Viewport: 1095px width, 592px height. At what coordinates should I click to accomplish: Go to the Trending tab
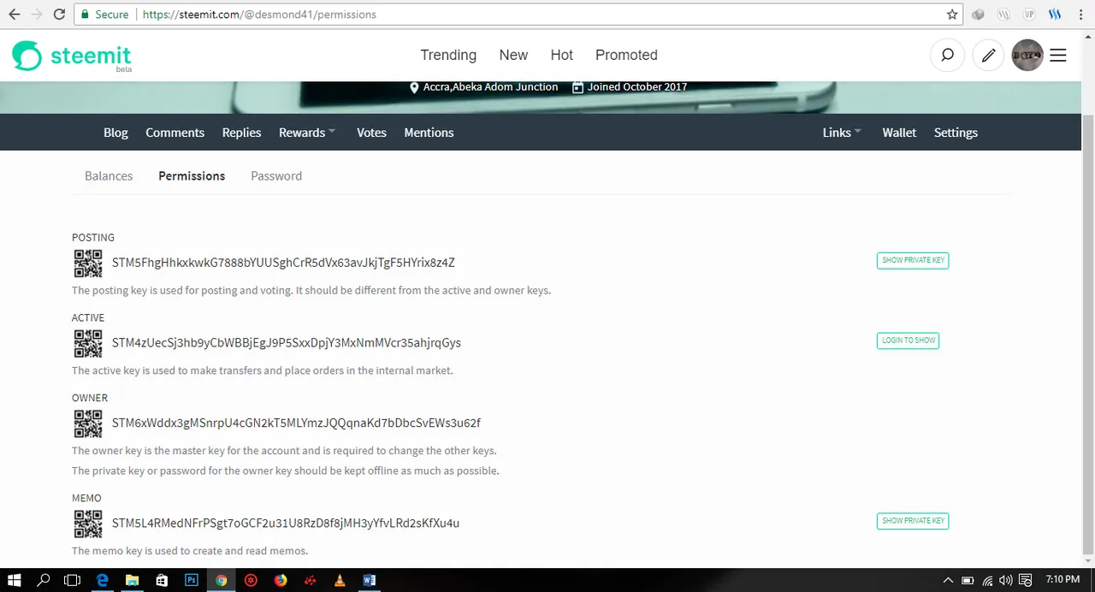[x=448, y=55]
